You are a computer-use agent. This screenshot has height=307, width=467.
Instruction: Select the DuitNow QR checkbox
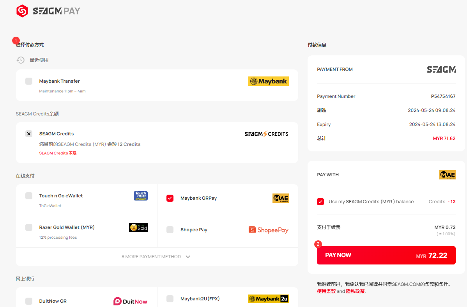[x=29, y=301]
